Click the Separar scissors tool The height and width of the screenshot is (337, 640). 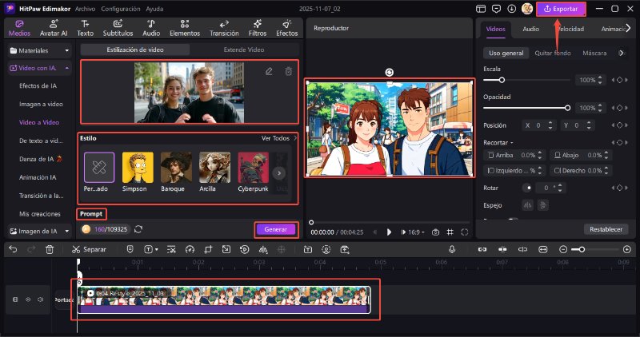tap(77, 249)
